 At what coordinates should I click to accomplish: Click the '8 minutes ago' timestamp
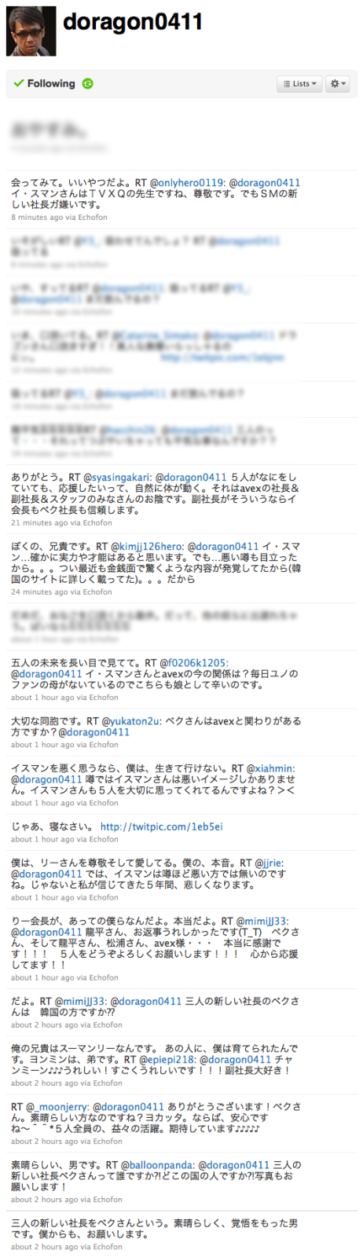pos(37,217)
